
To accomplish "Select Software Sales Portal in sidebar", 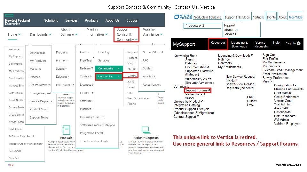I will [21, 136].
